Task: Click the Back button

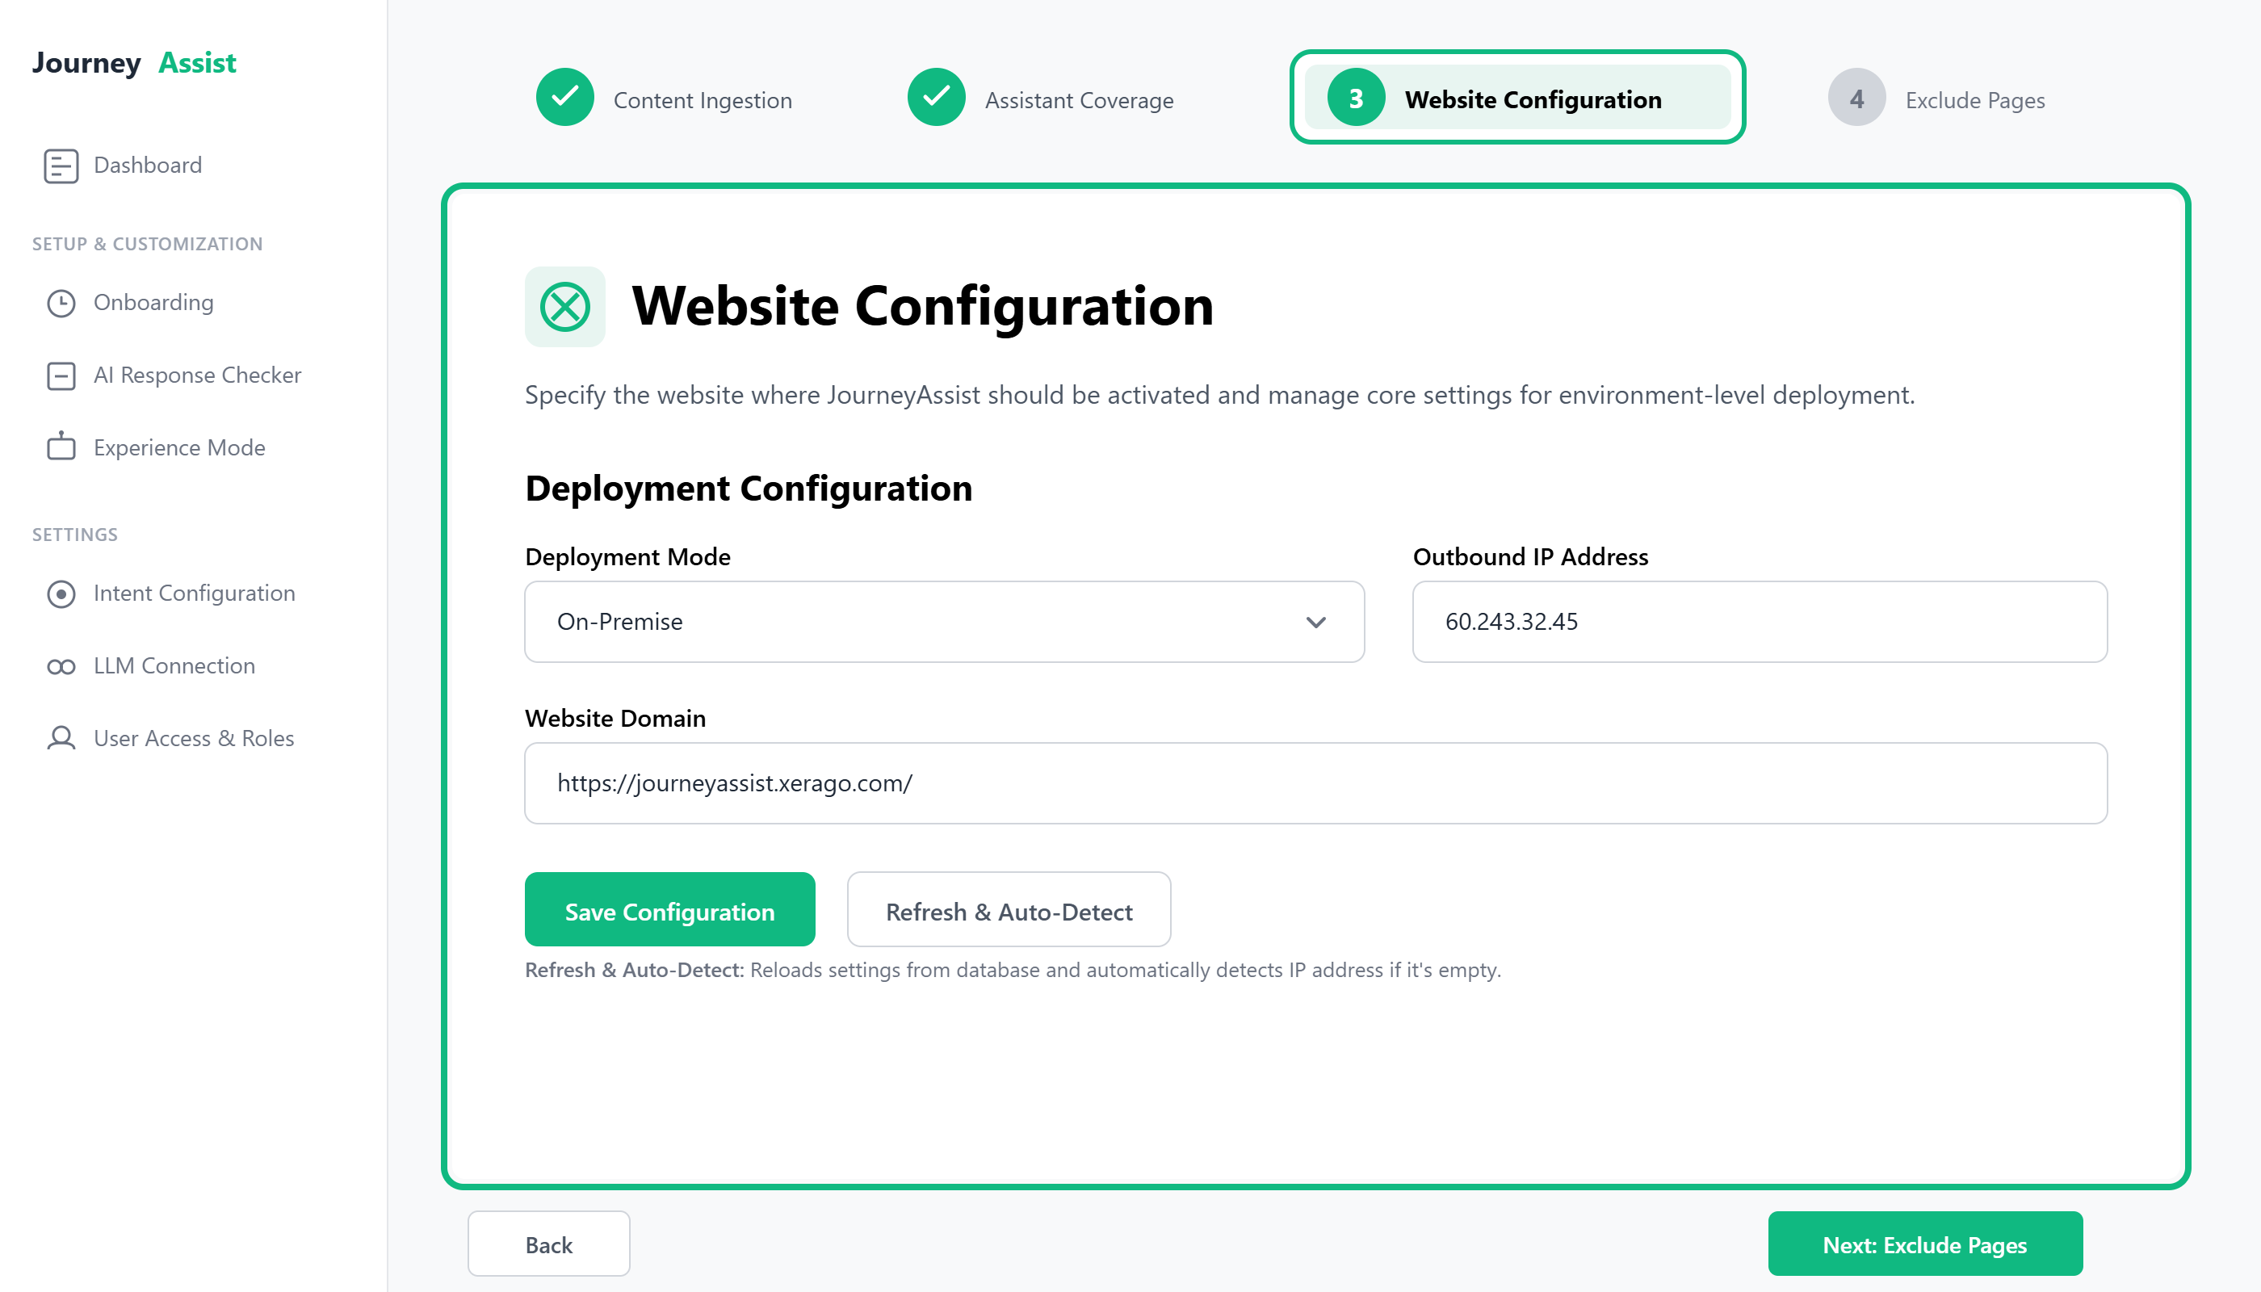Action: pyautogui.click(x=549, y=1244)
